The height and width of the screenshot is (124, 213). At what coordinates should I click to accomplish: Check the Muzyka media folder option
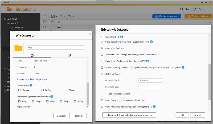pos(19,90)
